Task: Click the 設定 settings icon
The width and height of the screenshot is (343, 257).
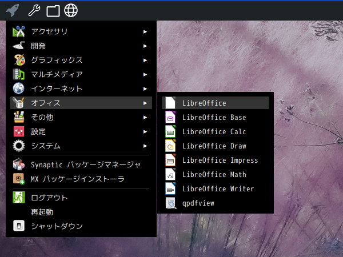Action: [x=19, y=131]
